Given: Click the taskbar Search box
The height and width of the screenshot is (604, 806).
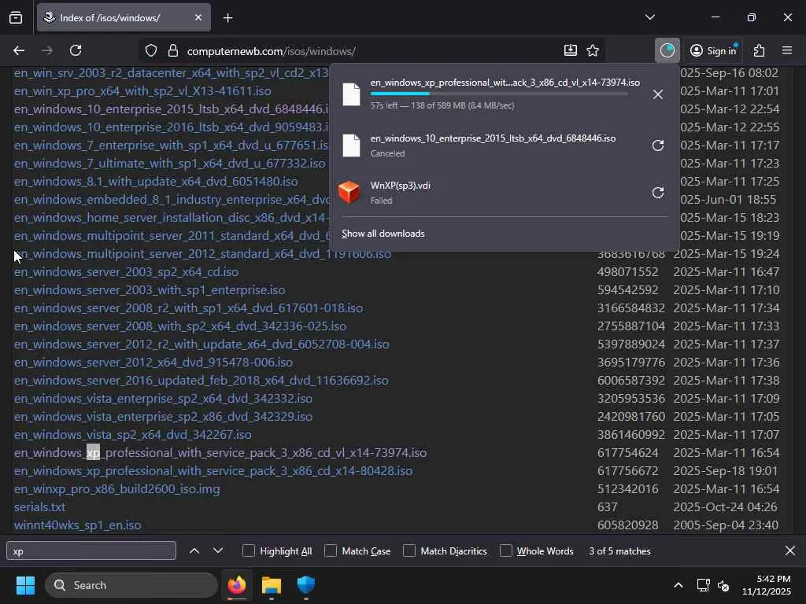Looking at the screenshot, I should [131, 585].
